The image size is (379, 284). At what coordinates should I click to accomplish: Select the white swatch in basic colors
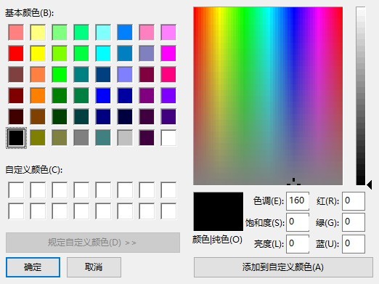tap(168, 137)
